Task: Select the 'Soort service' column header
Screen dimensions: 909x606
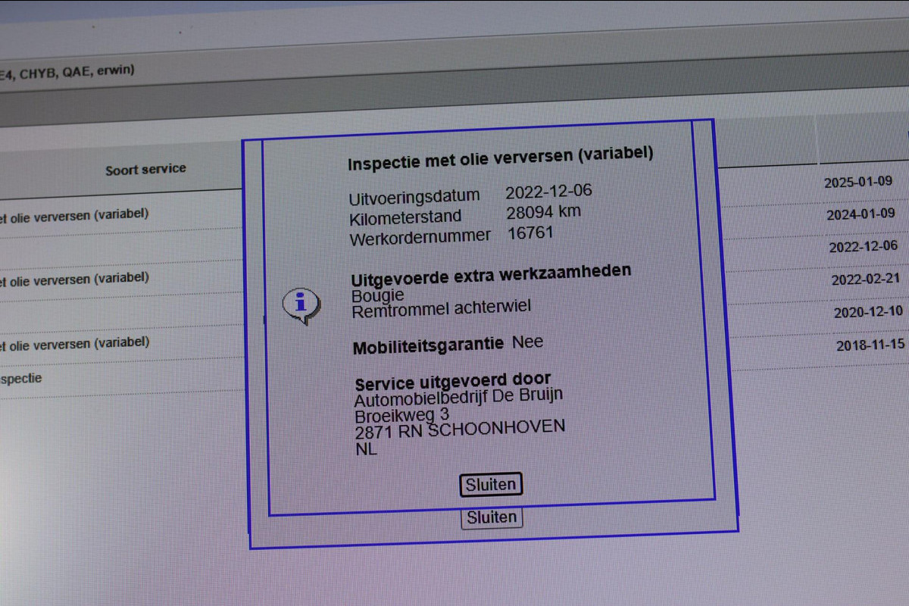Action: pyautogui.click(x=145, y=169)
